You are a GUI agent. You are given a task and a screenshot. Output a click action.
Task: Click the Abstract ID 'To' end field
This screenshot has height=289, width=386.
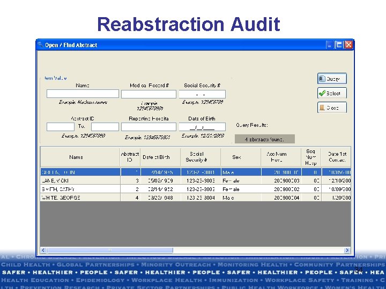coord(105,127)
